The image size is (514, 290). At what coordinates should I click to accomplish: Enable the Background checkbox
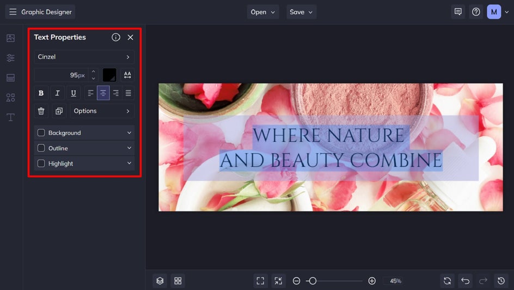[x=41, y=133]
